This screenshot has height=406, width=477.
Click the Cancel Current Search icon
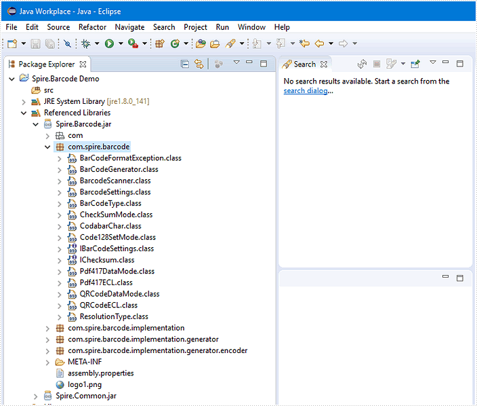coord(377,64)
